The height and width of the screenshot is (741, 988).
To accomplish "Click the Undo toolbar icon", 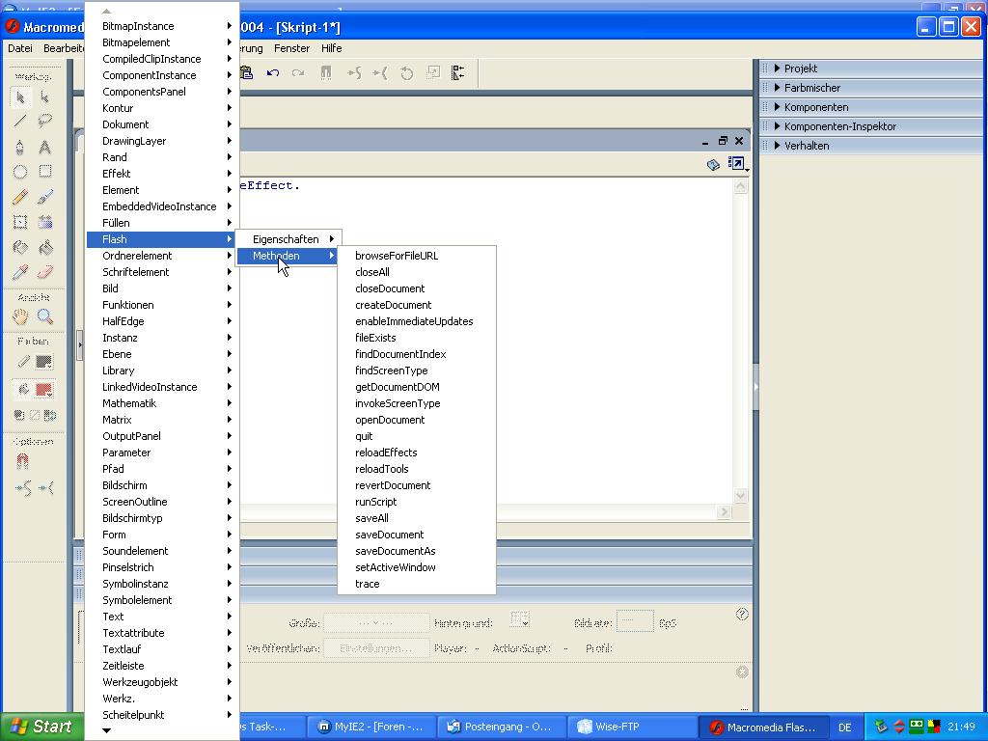I will point(273,73).
